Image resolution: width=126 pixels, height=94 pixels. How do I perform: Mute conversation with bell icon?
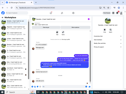point(105,30)
